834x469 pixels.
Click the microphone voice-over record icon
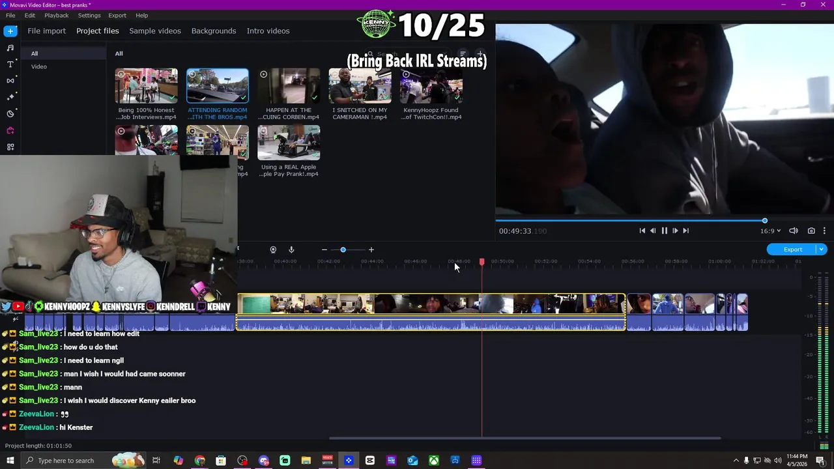pyautogui.click(x=291, y=249)
